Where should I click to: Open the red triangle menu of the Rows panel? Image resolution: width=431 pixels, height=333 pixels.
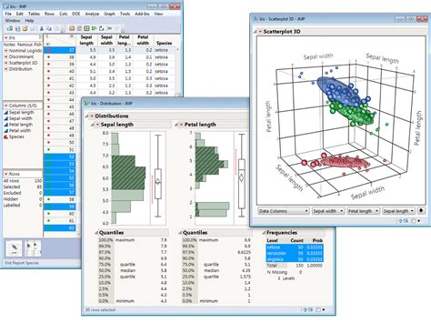5,174
